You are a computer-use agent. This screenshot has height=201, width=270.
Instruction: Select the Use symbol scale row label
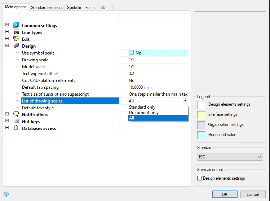click(x=38, y=53)
